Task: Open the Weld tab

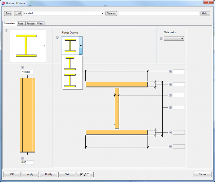Action: (x=40, y=24)
